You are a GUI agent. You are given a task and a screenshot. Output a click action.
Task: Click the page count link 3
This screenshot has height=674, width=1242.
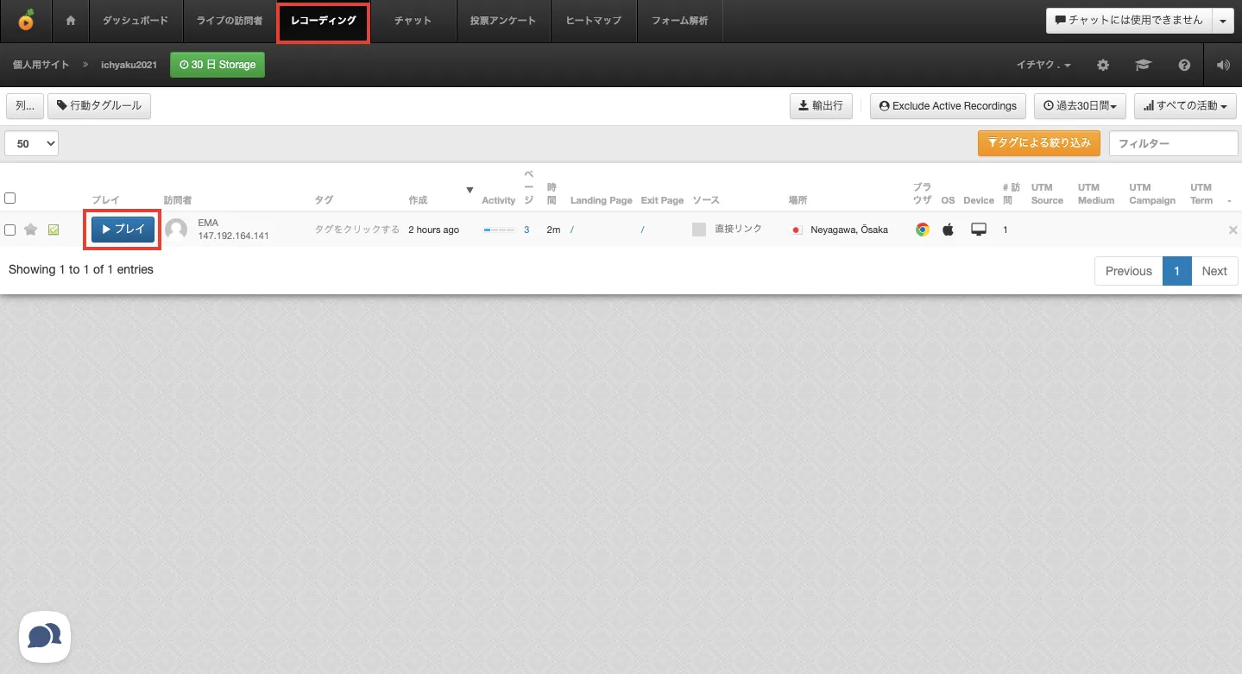526,230
